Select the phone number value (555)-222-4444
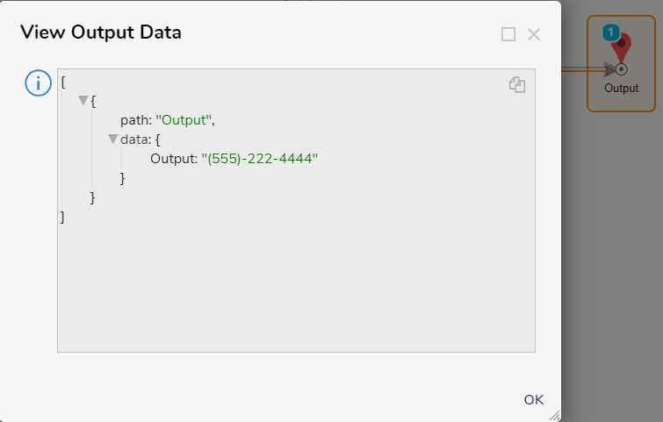Viewport: 663px width, 422px height. point(260,159)
